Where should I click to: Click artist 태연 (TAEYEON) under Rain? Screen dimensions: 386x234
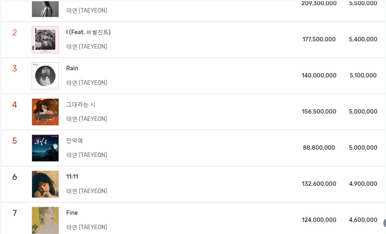coord(87,83)
